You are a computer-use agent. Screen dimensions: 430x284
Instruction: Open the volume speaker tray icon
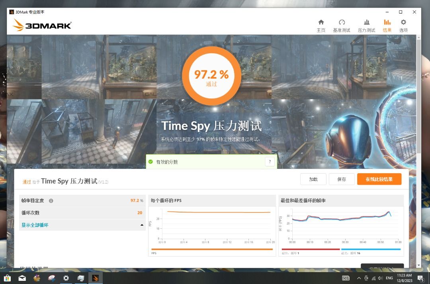tap(380, 278)
